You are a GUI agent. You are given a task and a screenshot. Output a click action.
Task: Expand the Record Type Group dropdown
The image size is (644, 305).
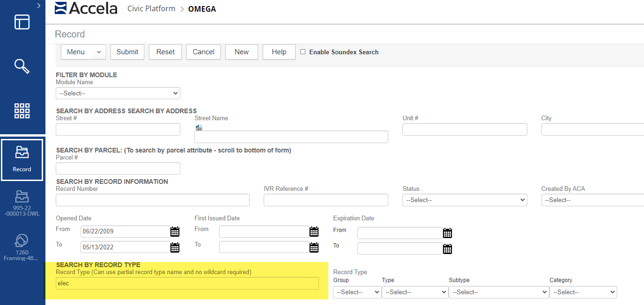click(x=357, y=292)
